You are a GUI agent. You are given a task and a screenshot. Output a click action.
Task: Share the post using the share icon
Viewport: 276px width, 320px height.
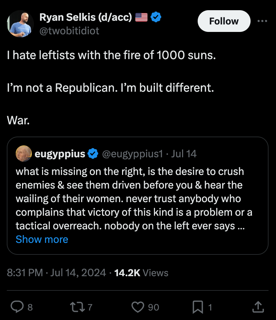(x=258, y=307)
